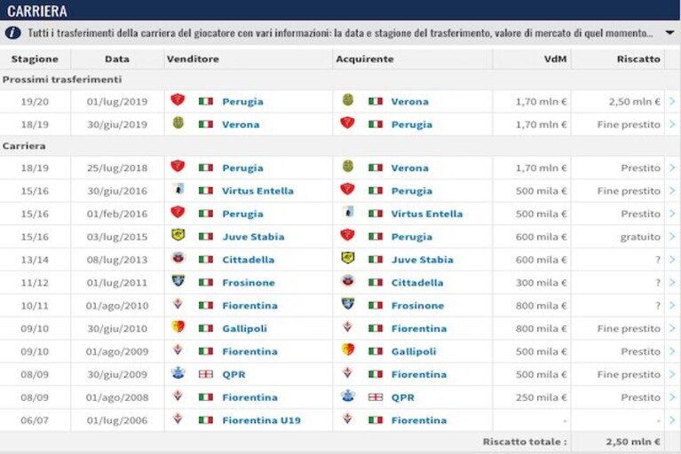681x454 pixels.
Task: Click Riscatto column header
Action: click(638, 59)
